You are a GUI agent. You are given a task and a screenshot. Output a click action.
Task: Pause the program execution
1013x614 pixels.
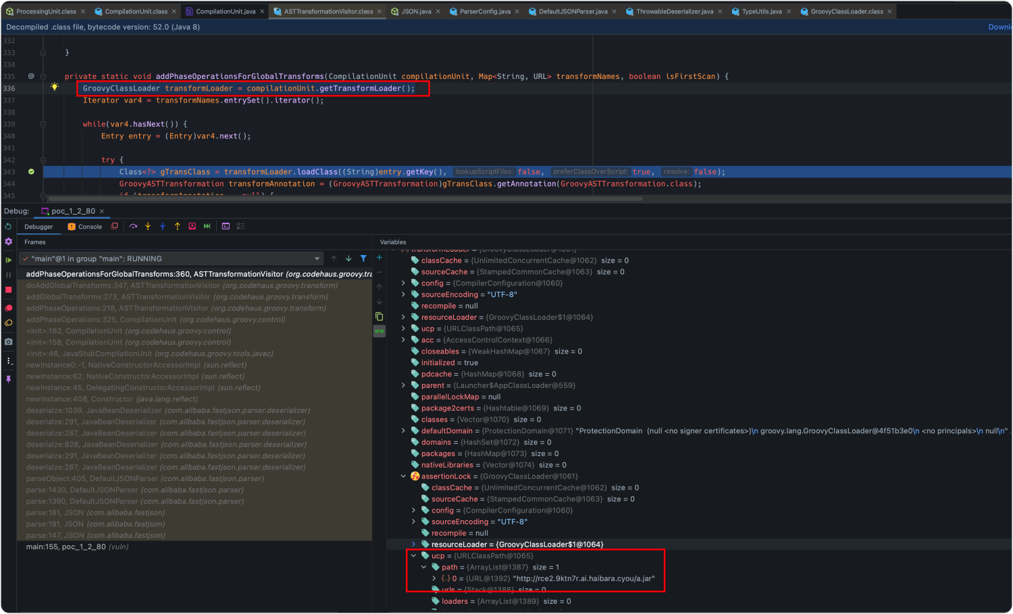(8, 275)
